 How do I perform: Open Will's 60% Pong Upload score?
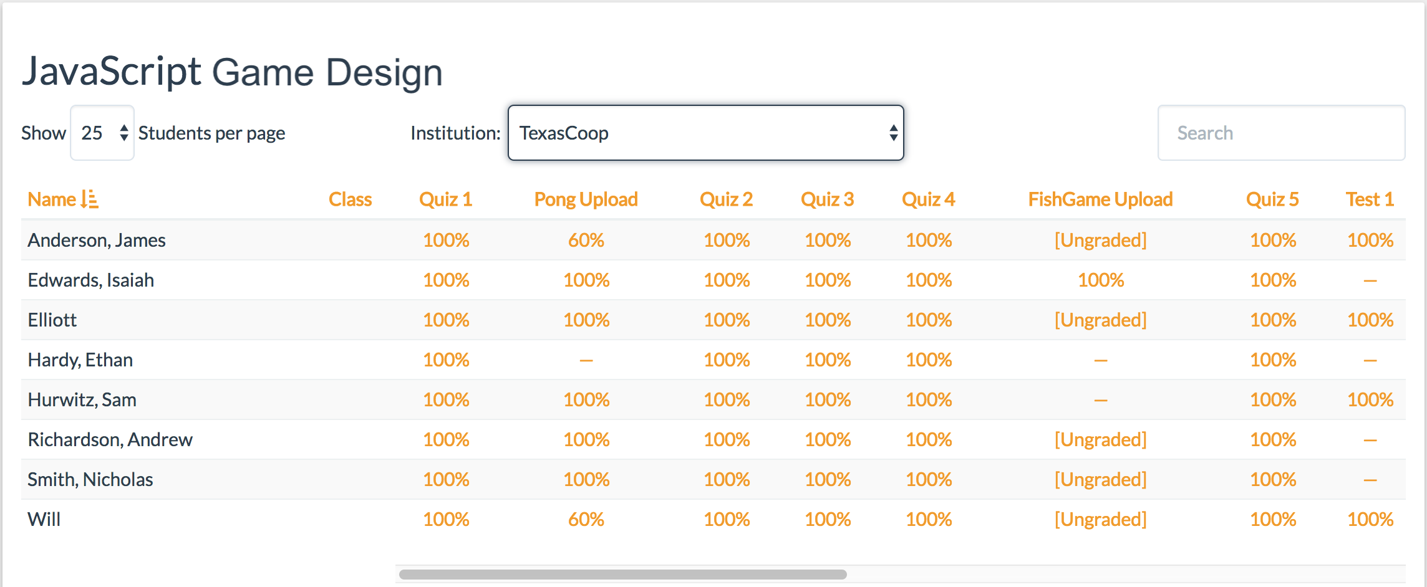586,519
